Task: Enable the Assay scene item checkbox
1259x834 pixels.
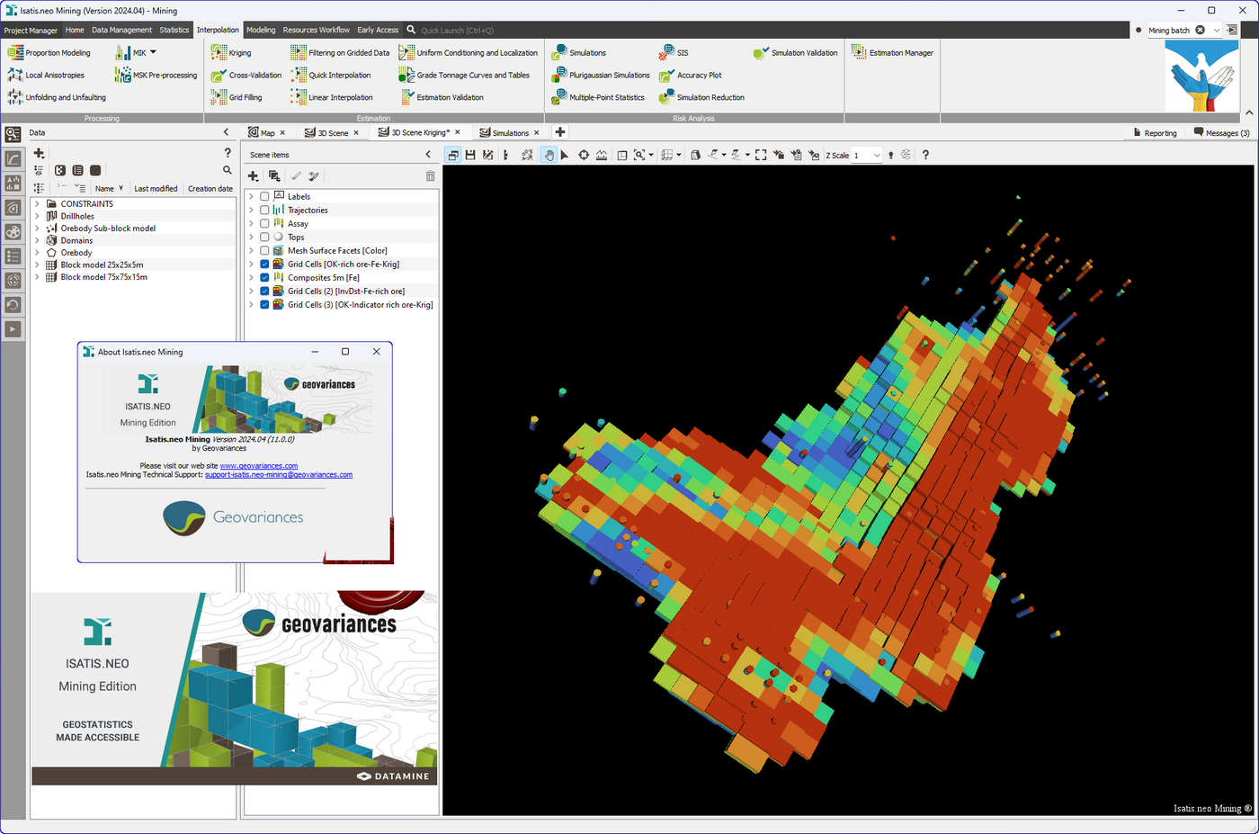Action: click(x=264, y=223)
